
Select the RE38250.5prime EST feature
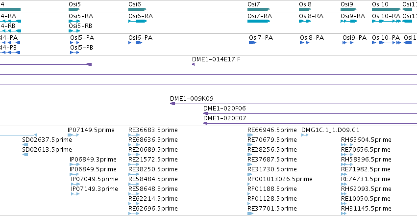(x=134, y=174)
